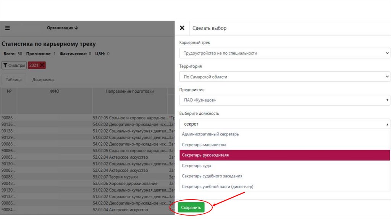This screenshot has height=219, width=391.
Task: Select the Таблица tab
Action: point(14,80)
